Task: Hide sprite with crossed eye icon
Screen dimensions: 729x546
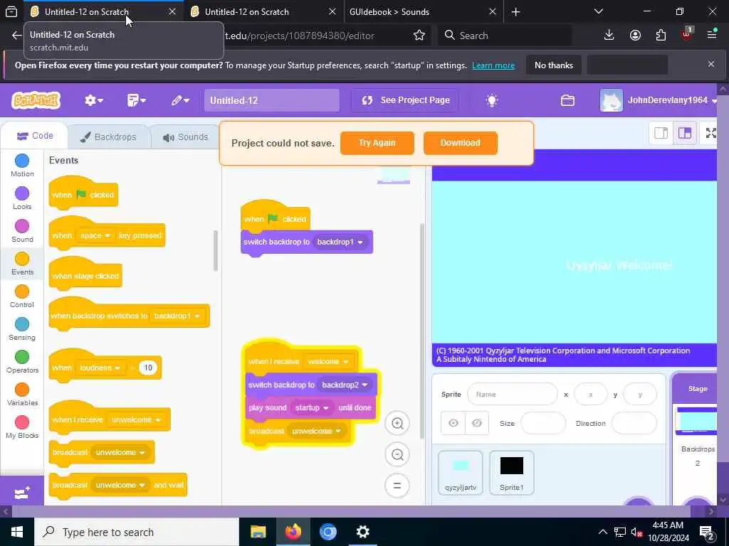Action: pos(476,423)
